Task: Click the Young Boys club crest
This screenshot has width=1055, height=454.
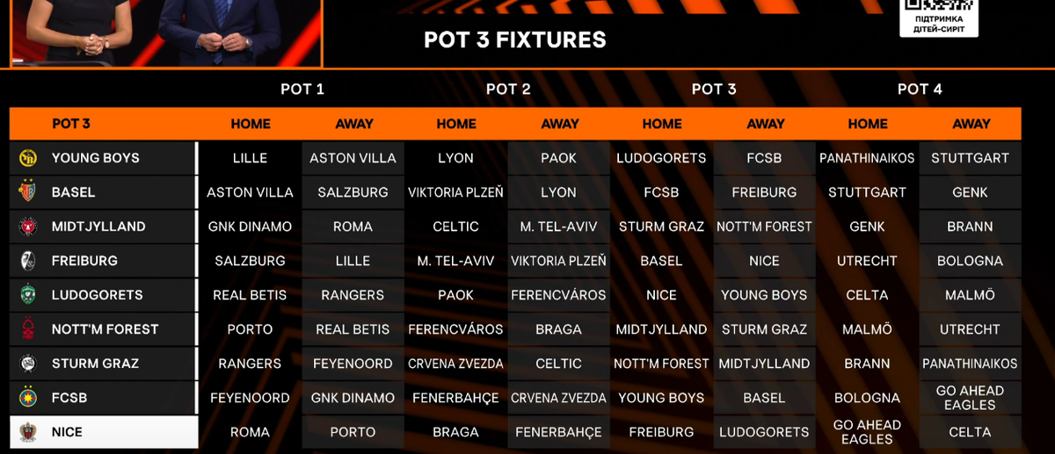Action: click(x=27, y=159)
